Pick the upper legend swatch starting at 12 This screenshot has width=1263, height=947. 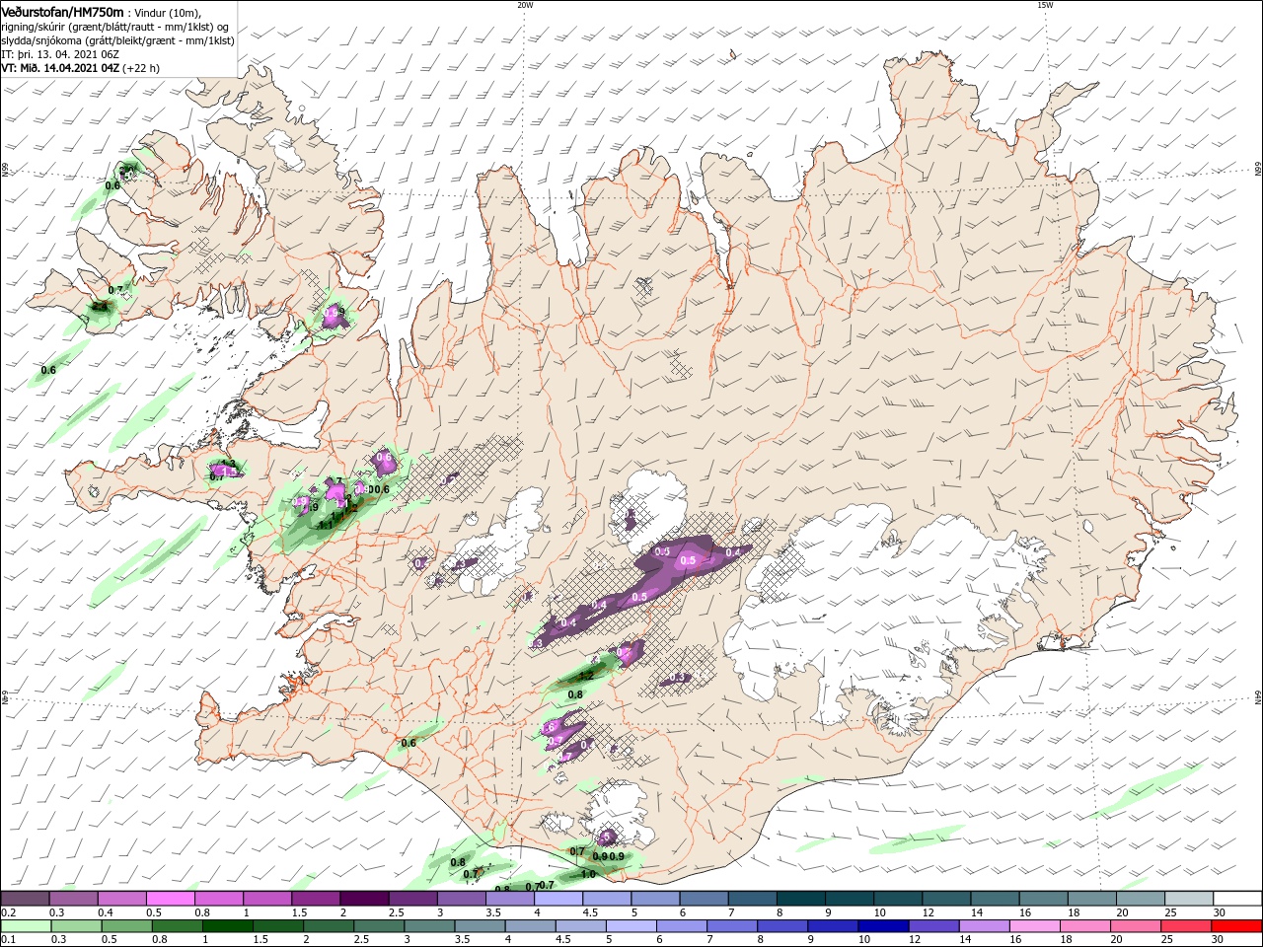pos(946,899)
